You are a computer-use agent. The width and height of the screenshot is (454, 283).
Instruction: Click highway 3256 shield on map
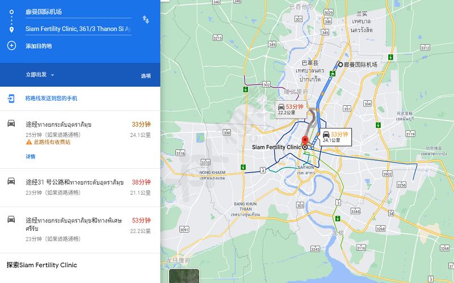point(401,185)
